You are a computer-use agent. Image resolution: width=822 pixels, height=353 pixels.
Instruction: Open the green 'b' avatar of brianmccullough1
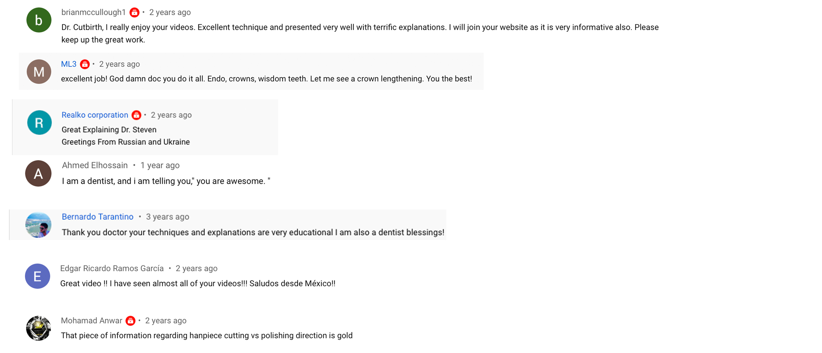coord(39,20)
